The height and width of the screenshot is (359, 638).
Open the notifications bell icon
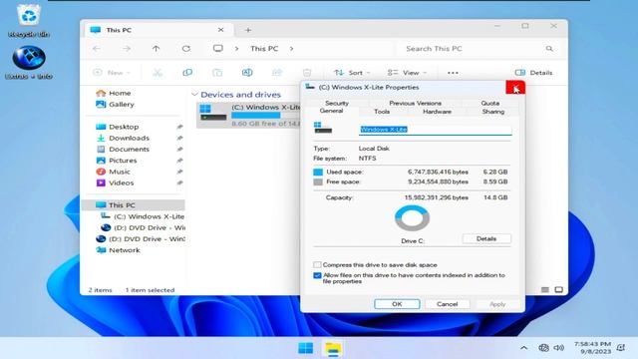[621, 348]
